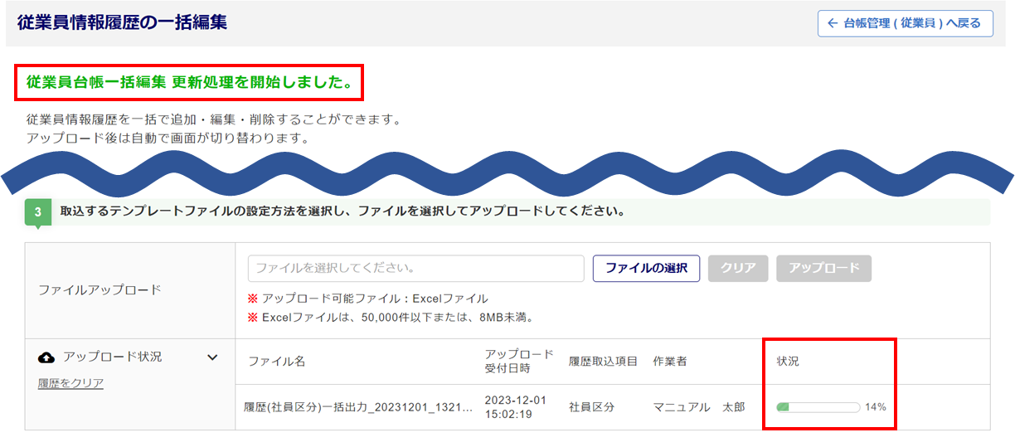The height and width of the screenshot is (447, 1015).
Task: Select the 履歴(社員区分)一括出力 file name entry
Action: [358, 407]
